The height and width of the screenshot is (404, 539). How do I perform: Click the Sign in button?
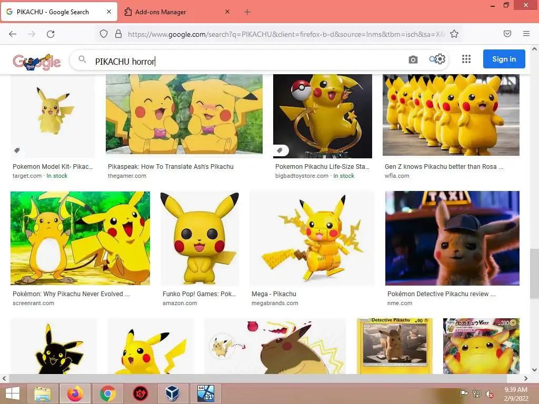504,59
